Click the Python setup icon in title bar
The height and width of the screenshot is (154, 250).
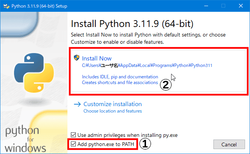coord(6,6)
